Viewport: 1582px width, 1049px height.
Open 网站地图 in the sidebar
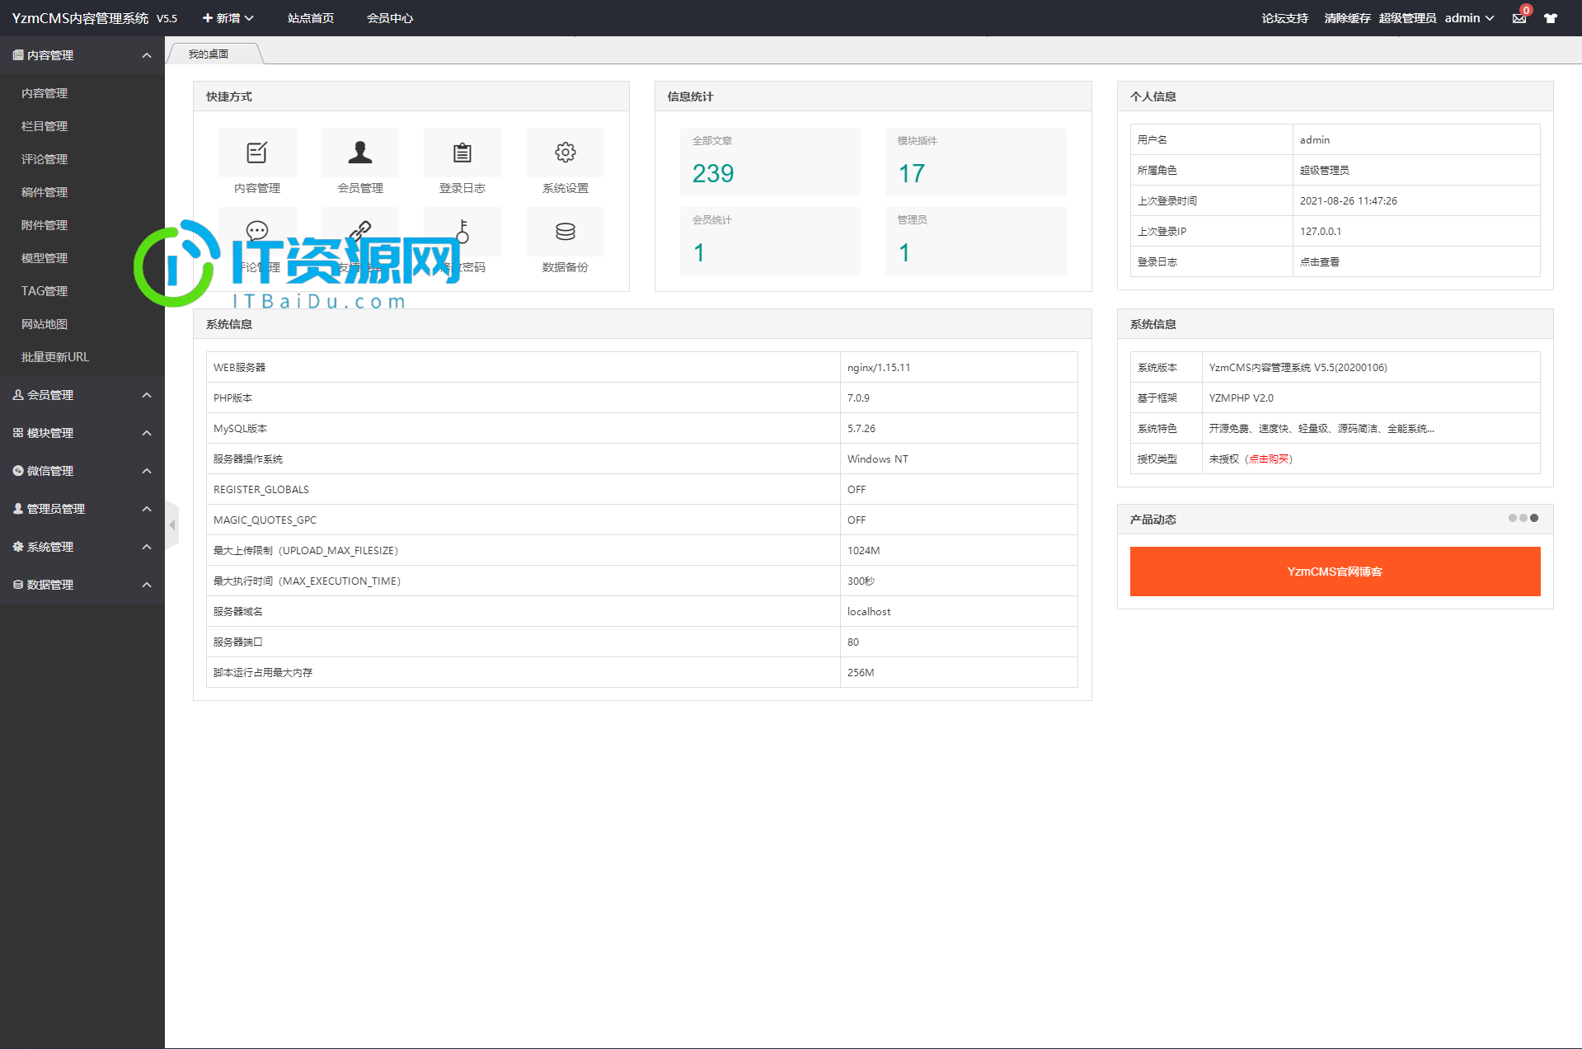tap(45, 324)
